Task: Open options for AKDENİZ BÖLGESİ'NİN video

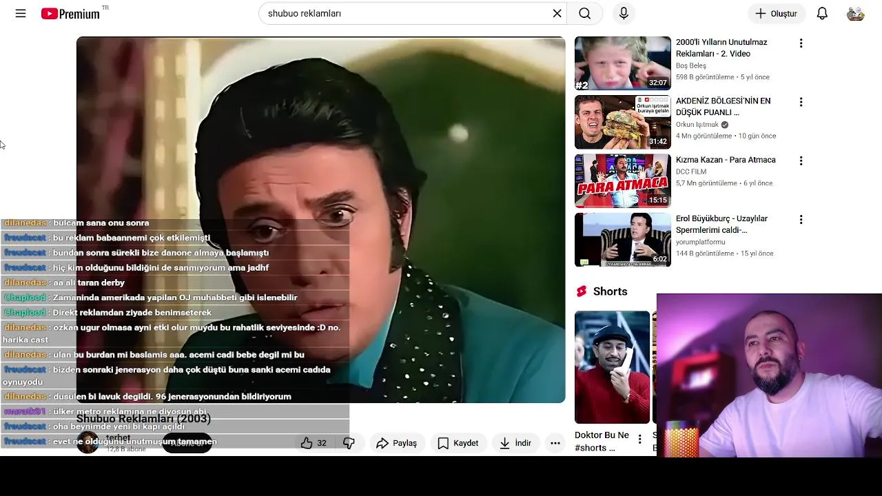Action: click(x=801, y=102)
